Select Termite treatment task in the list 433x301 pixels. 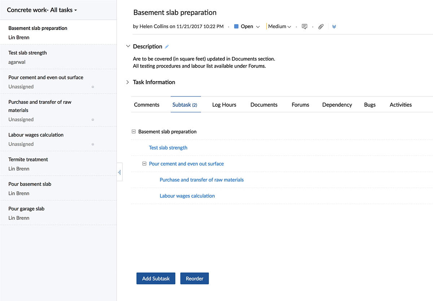(28, 160)
